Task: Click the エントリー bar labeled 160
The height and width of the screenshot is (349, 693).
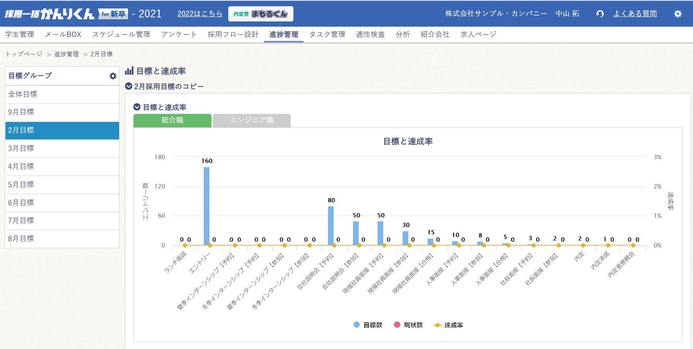Action: [207, 206]
